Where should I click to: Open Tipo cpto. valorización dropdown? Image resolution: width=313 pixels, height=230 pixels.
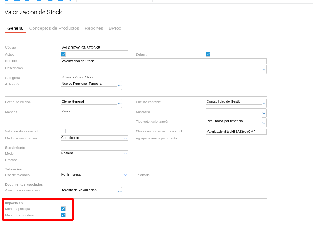pyautogui.click(x=264, y=123)
